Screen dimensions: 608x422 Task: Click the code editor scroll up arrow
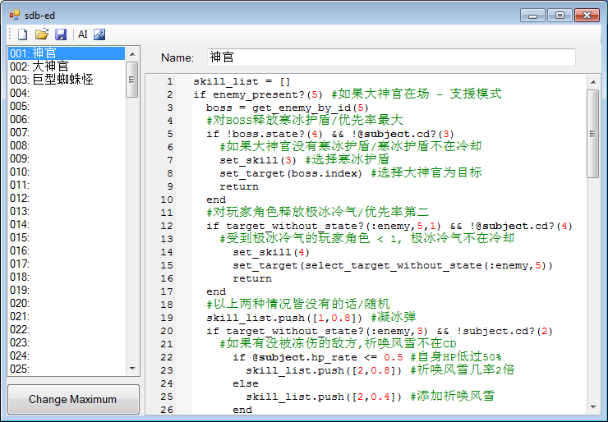click(x=593, y=82)
